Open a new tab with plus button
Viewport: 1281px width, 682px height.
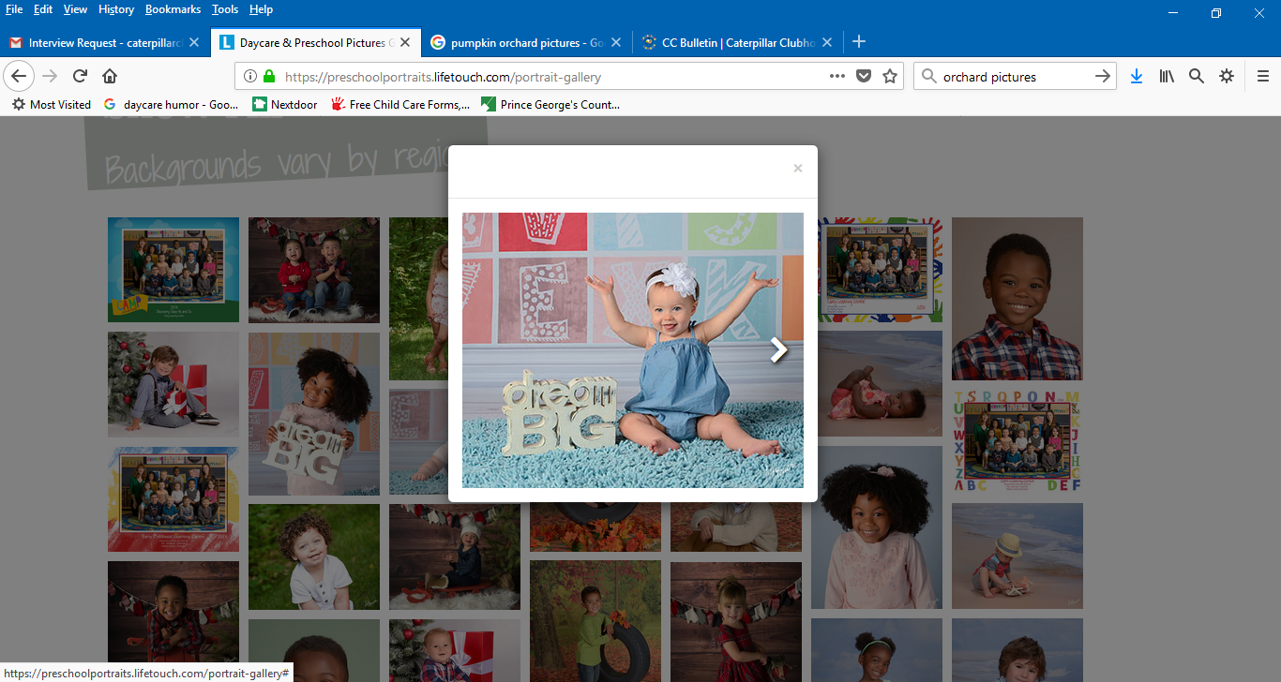(859, 42)
